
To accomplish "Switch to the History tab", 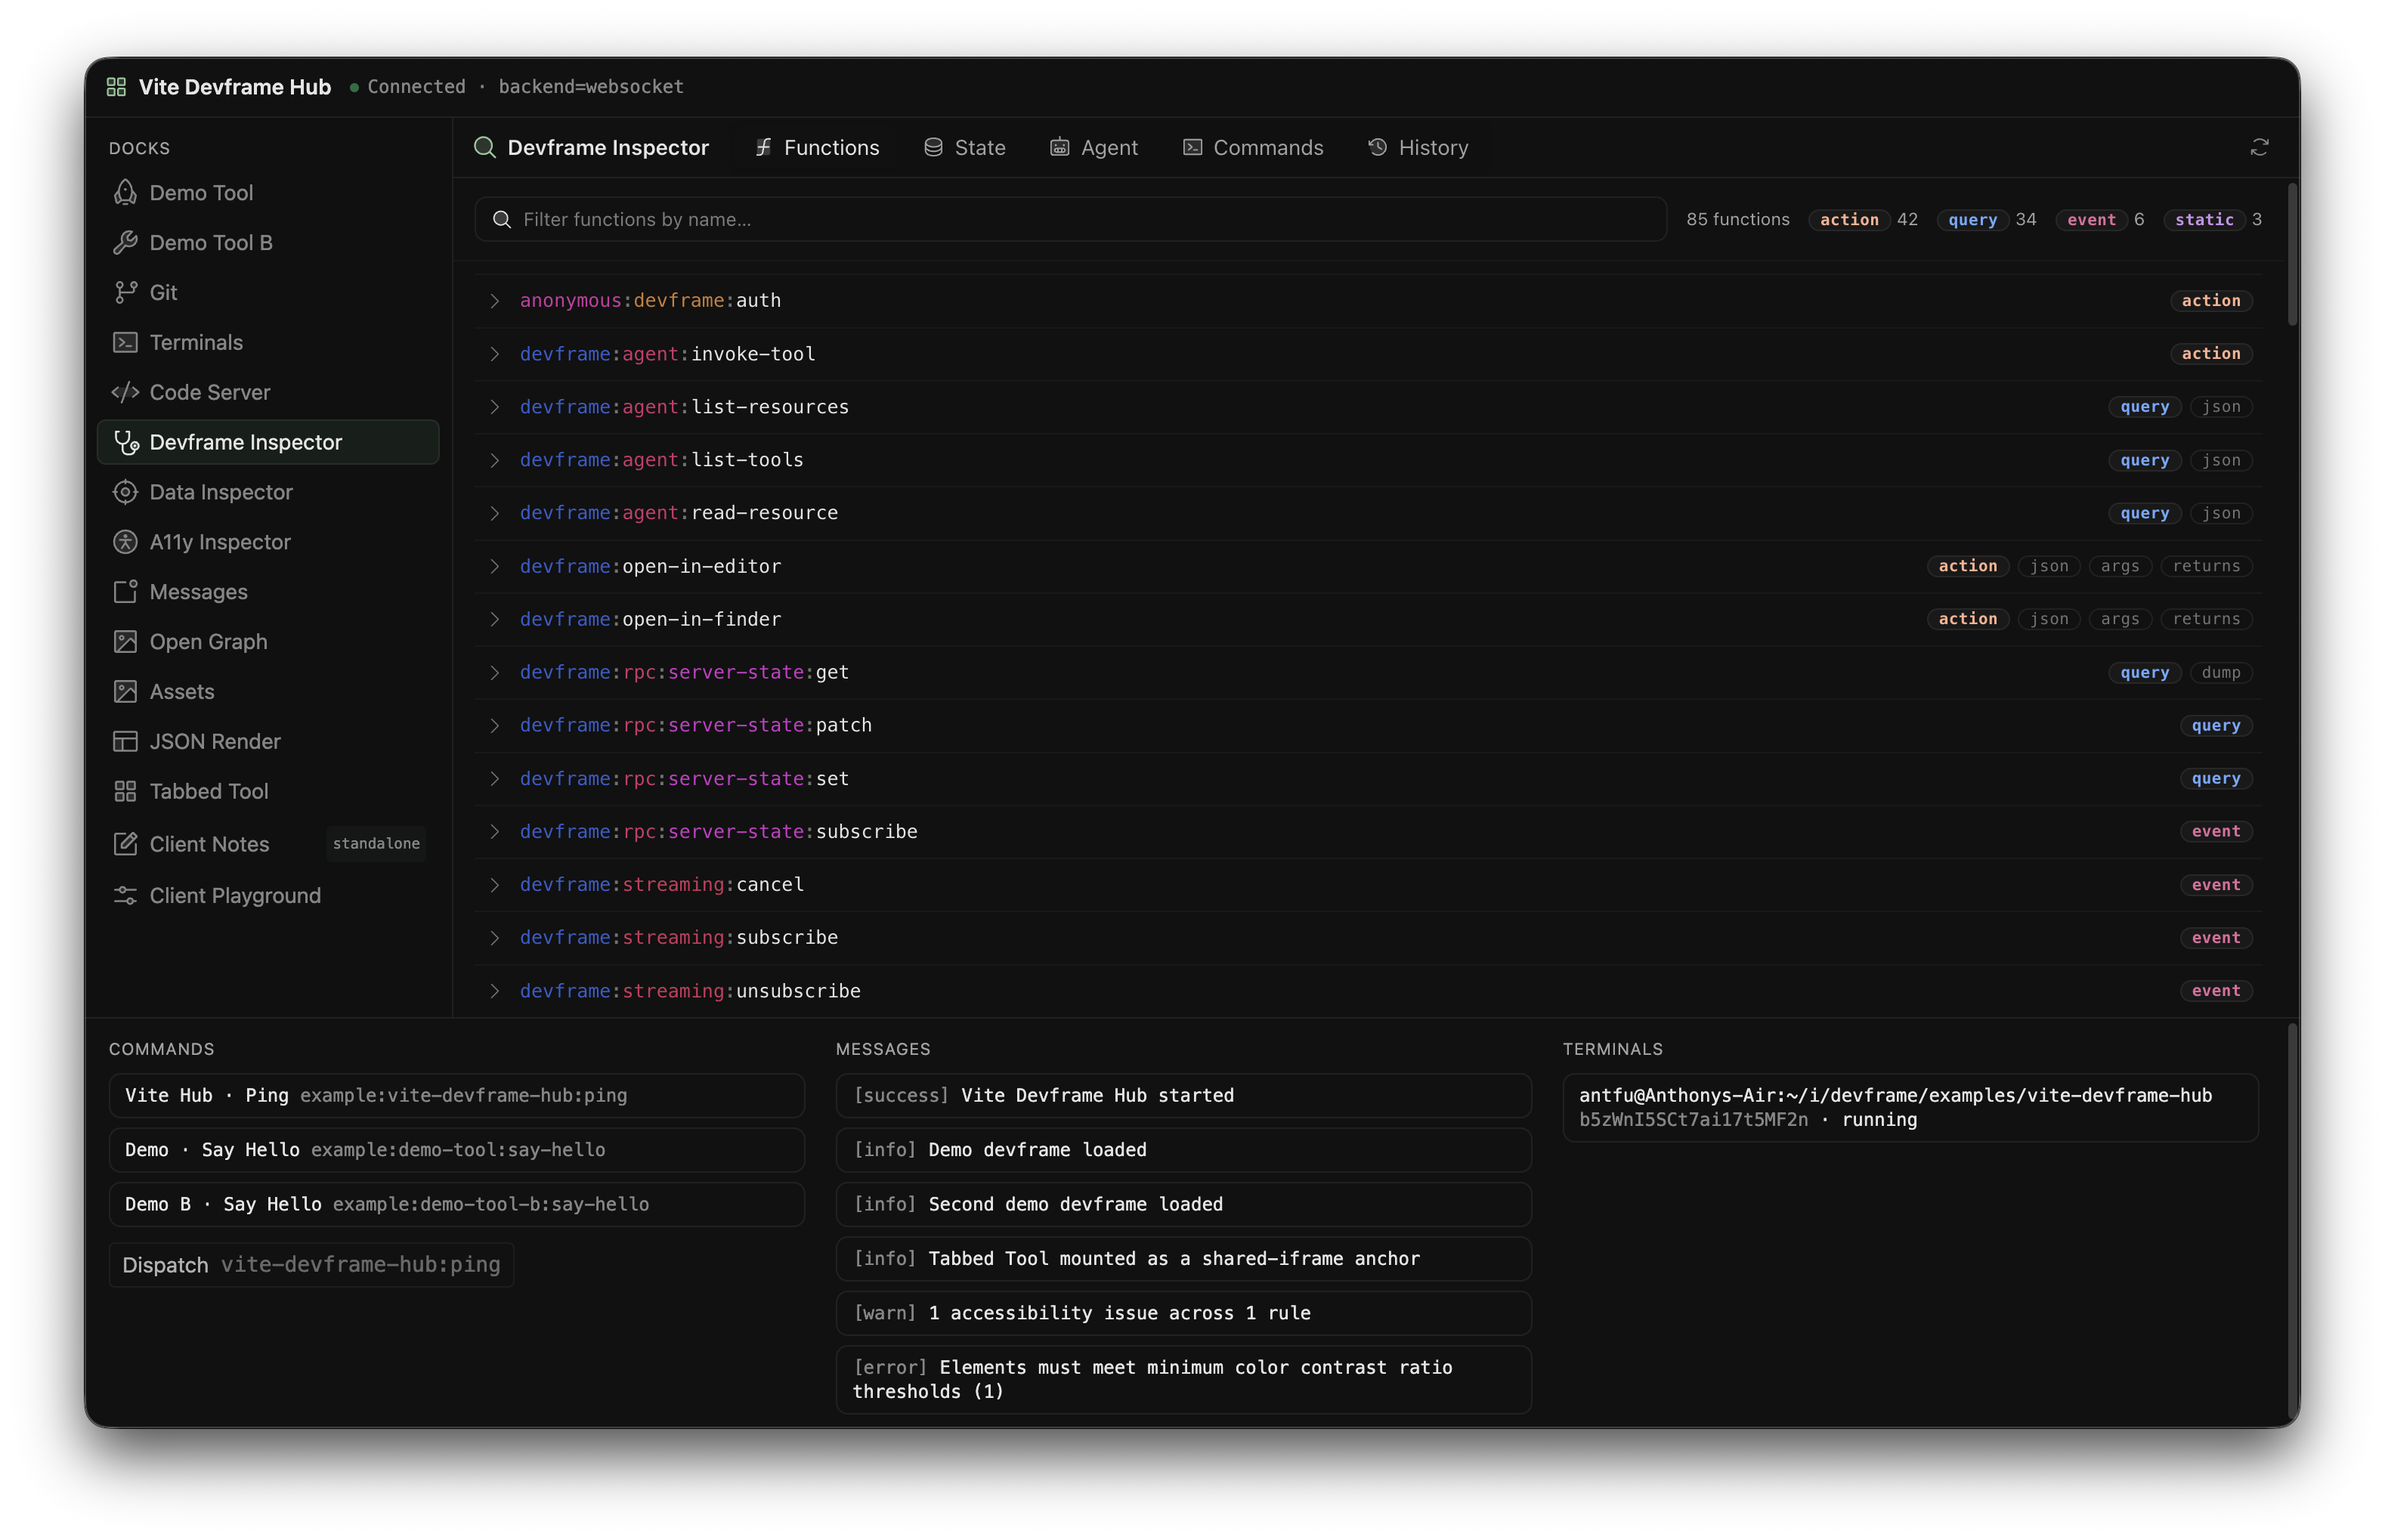I will click(1418, 147).
